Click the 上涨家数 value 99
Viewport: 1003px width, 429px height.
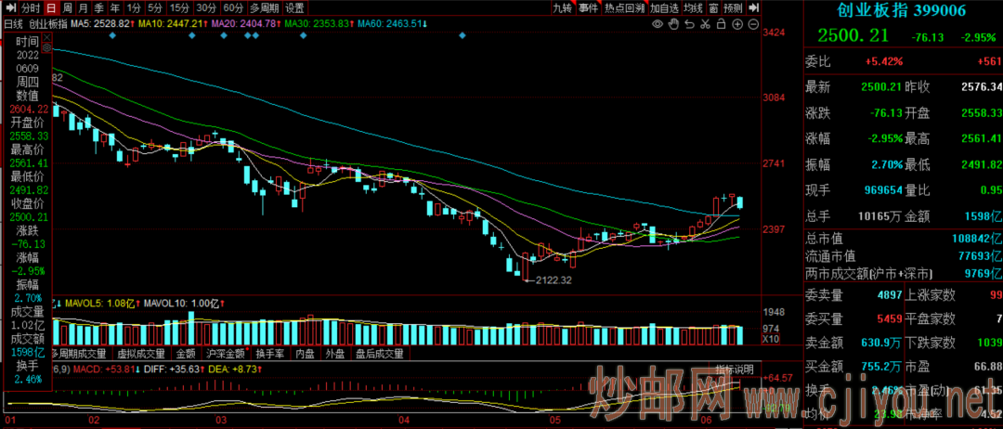pyautogui.click(x=995, y=295)
